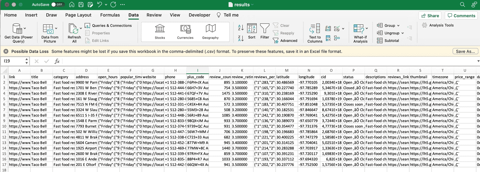Select row 10 header

pos(4,126)
